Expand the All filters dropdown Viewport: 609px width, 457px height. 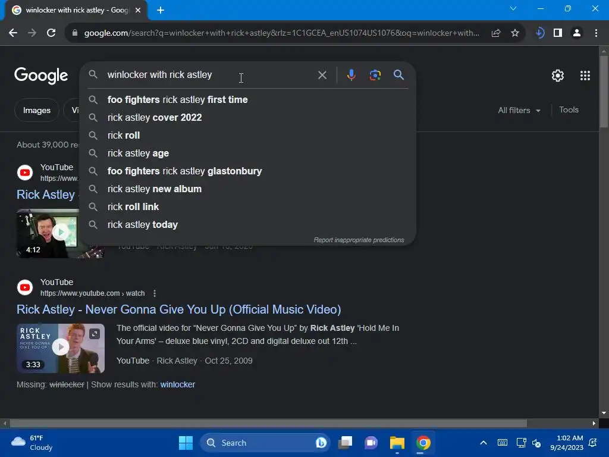tap(519, 110)
